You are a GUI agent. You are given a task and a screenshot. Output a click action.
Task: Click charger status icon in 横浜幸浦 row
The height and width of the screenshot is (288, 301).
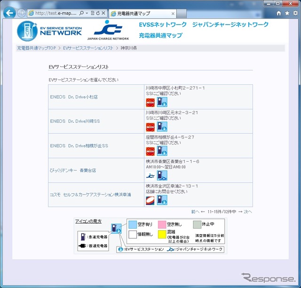click(x=162, y=200)
